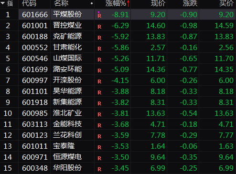This screenshot has height=174, width=236.
Task: Expand the triangle dropdown beside 指 header
Action: pyautogui.click(x=2, y=3)
